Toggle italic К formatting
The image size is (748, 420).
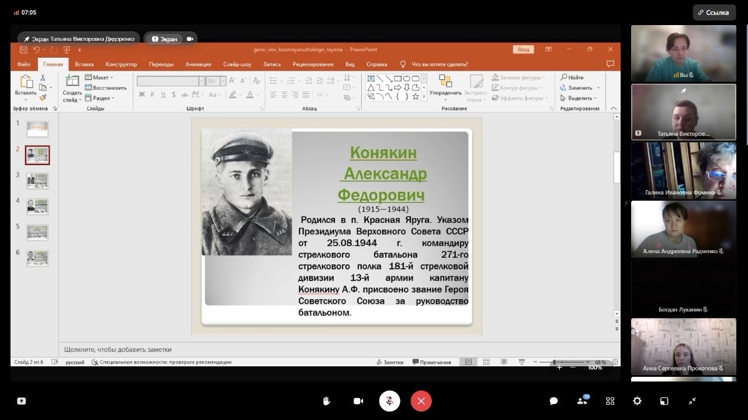152,94
